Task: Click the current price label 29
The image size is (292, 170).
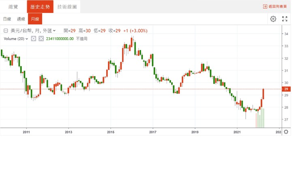Action: click(x=286, y=89)
